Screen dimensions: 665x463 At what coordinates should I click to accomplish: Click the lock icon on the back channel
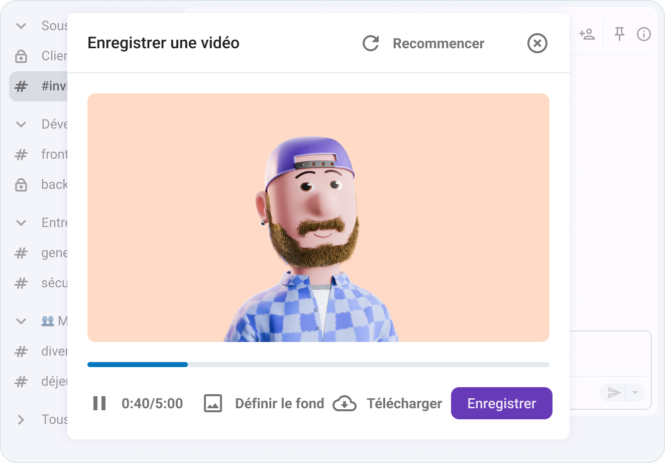pyautogui.click(x=21, y=184)
